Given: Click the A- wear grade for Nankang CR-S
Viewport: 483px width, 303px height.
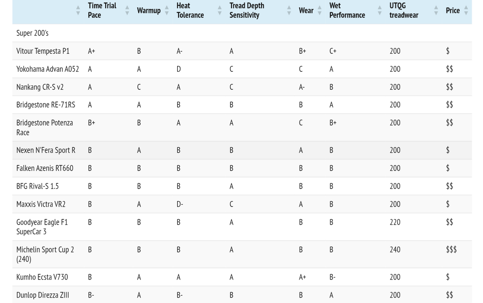Looking at the screenshot, I should tap(302, 87).
